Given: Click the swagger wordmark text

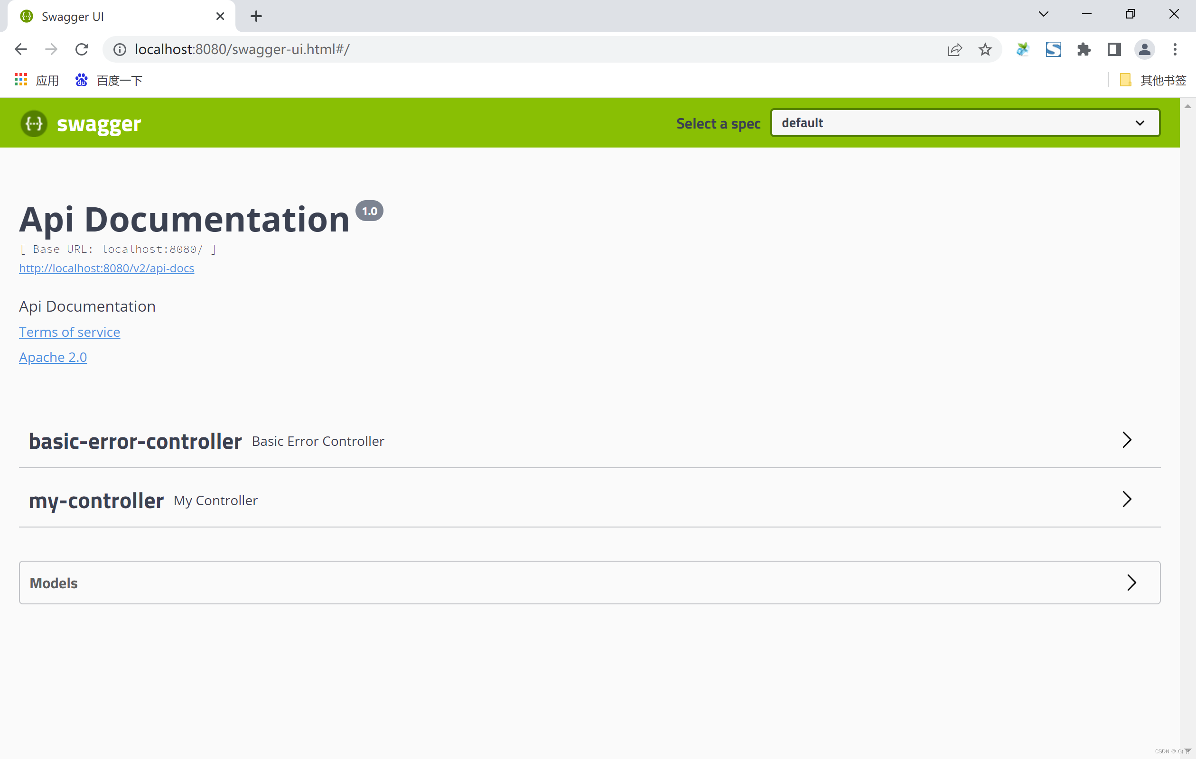Looking at the screenshot, I should [99, 124].
